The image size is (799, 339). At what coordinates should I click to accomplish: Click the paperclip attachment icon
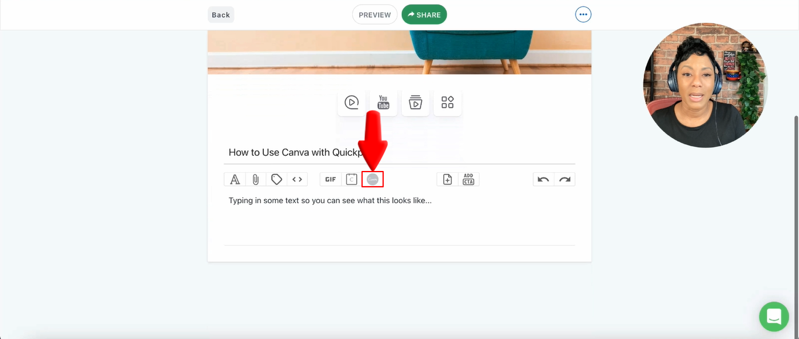point(256,180)
